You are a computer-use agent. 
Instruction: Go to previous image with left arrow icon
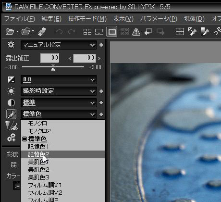coord(148,32)
